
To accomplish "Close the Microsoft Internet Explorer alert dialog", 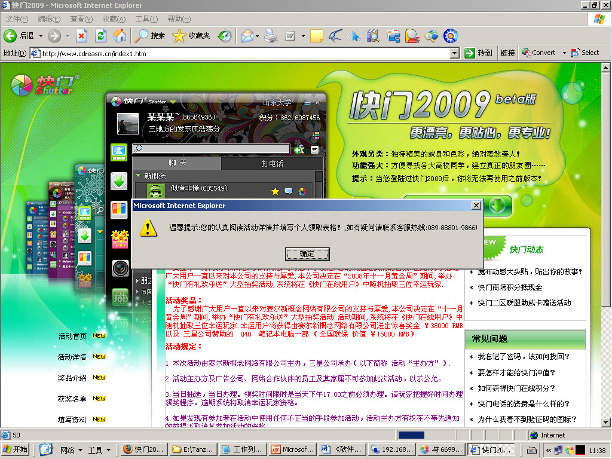I will coord(476,206).
